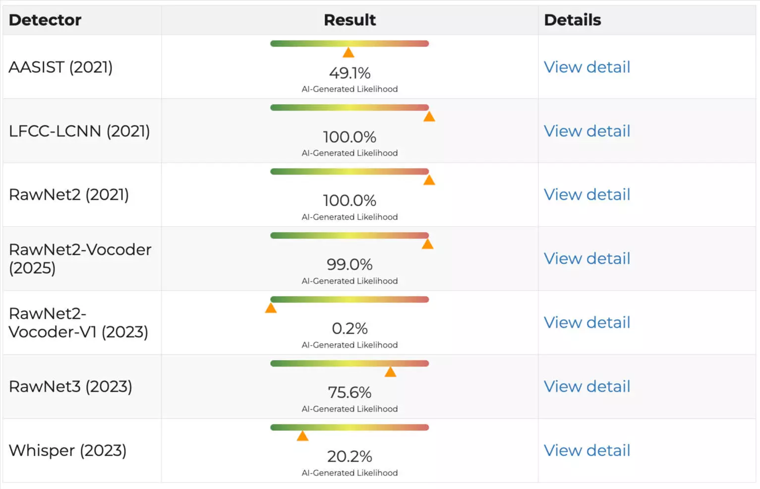The width and height of the screenshot is (760, 489).
Task: Click the orange marker at 0.2% likelihood
Action: point(271,308)
